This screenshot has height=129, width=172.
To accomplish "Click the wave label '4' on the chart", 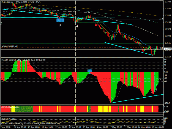I will (x=77, y=26).
